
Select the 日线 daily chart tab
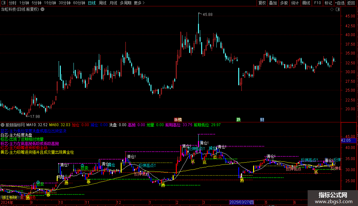(x=92, y=3)
